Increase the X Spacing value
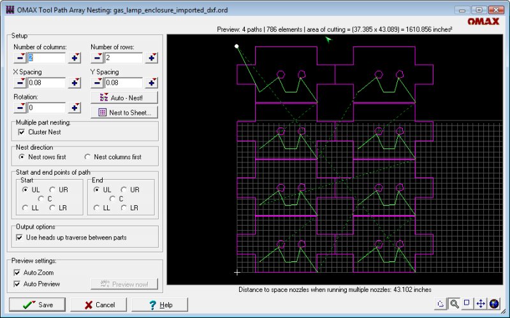 [x=75, y=83]
